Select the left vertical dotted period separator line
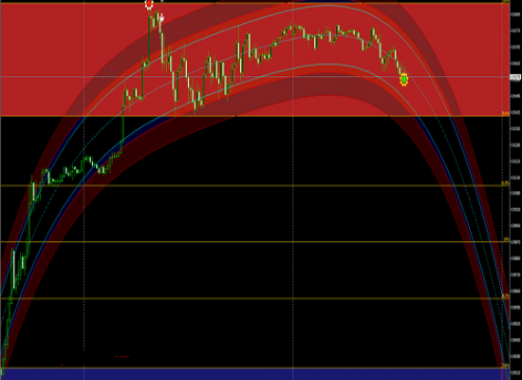 [x=84, y=190]
